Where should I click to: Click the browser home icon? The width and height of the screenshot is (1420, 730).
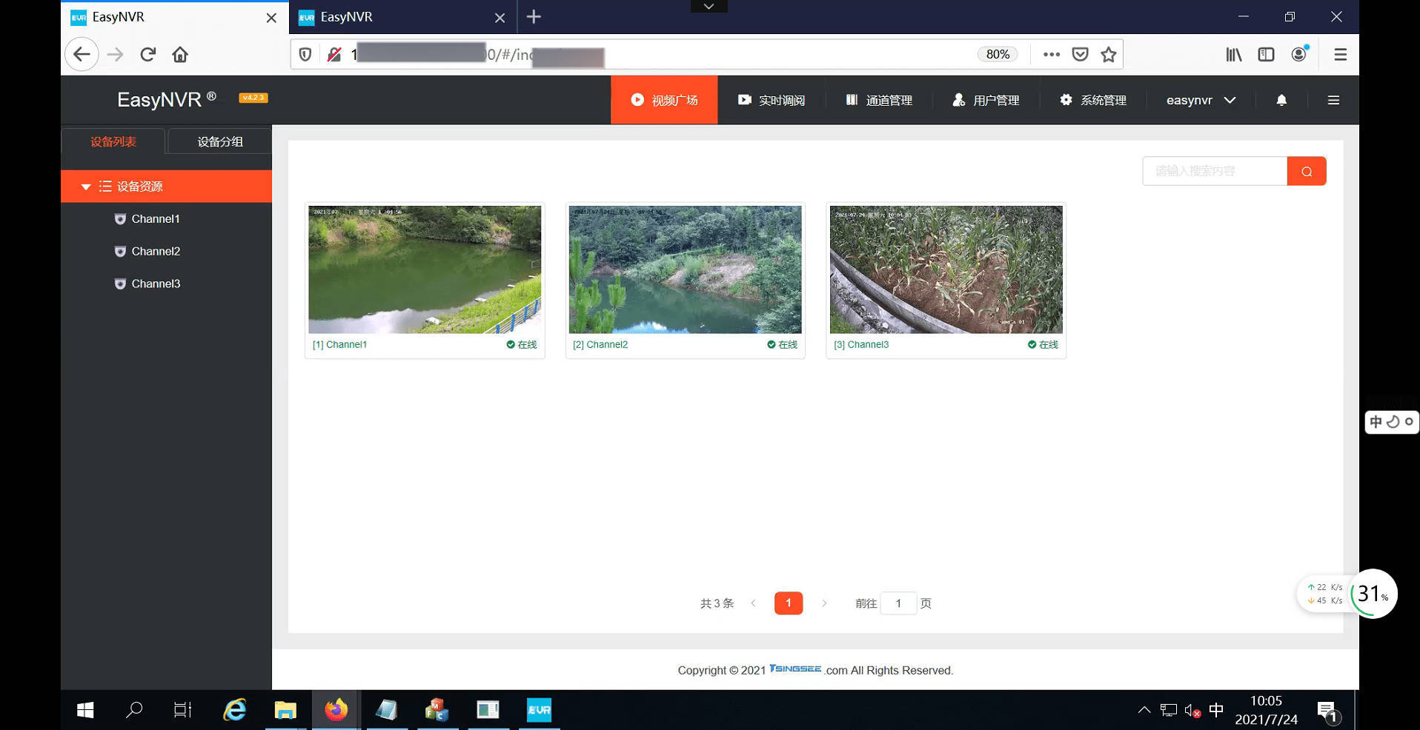180,54
